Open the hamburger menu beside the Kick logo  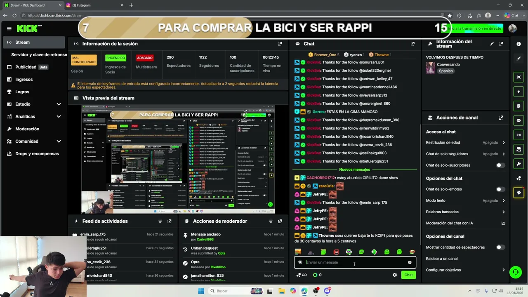coord(9,28)
